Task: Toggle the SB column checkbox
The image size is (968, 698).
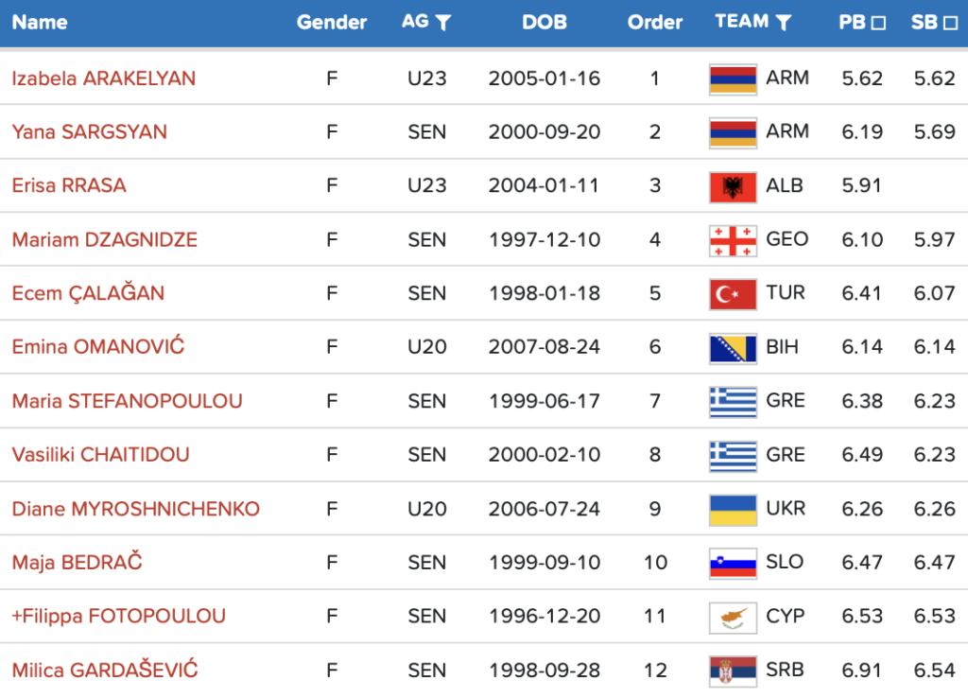Action: (x=951, y=23)
